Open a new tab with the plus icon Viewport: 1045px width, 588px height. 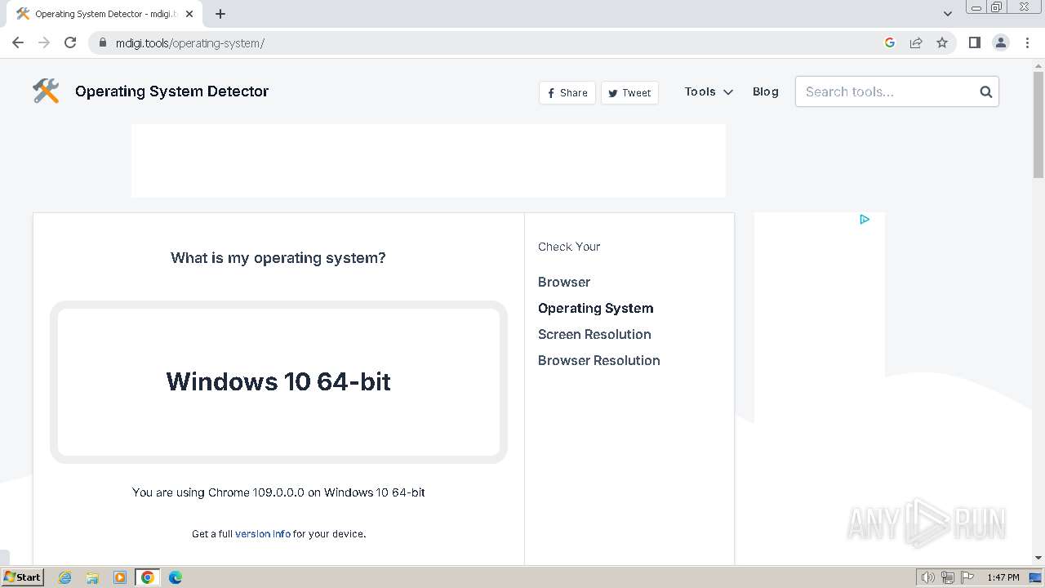220,14
